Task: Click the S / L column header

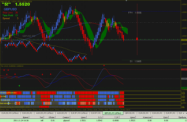Action: coord(95,117)
